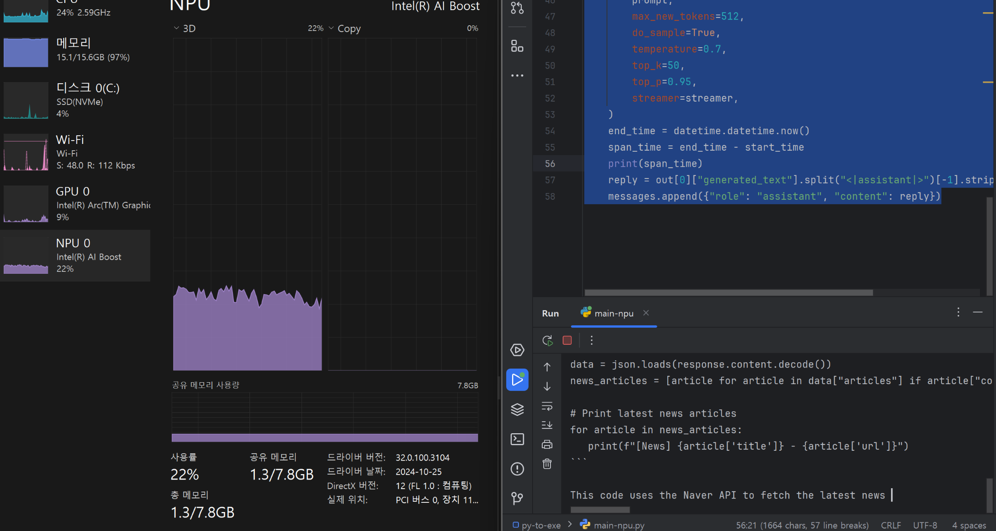
Task: Rerun main-npu with the rerun icon
Action: tap(548, 340)
